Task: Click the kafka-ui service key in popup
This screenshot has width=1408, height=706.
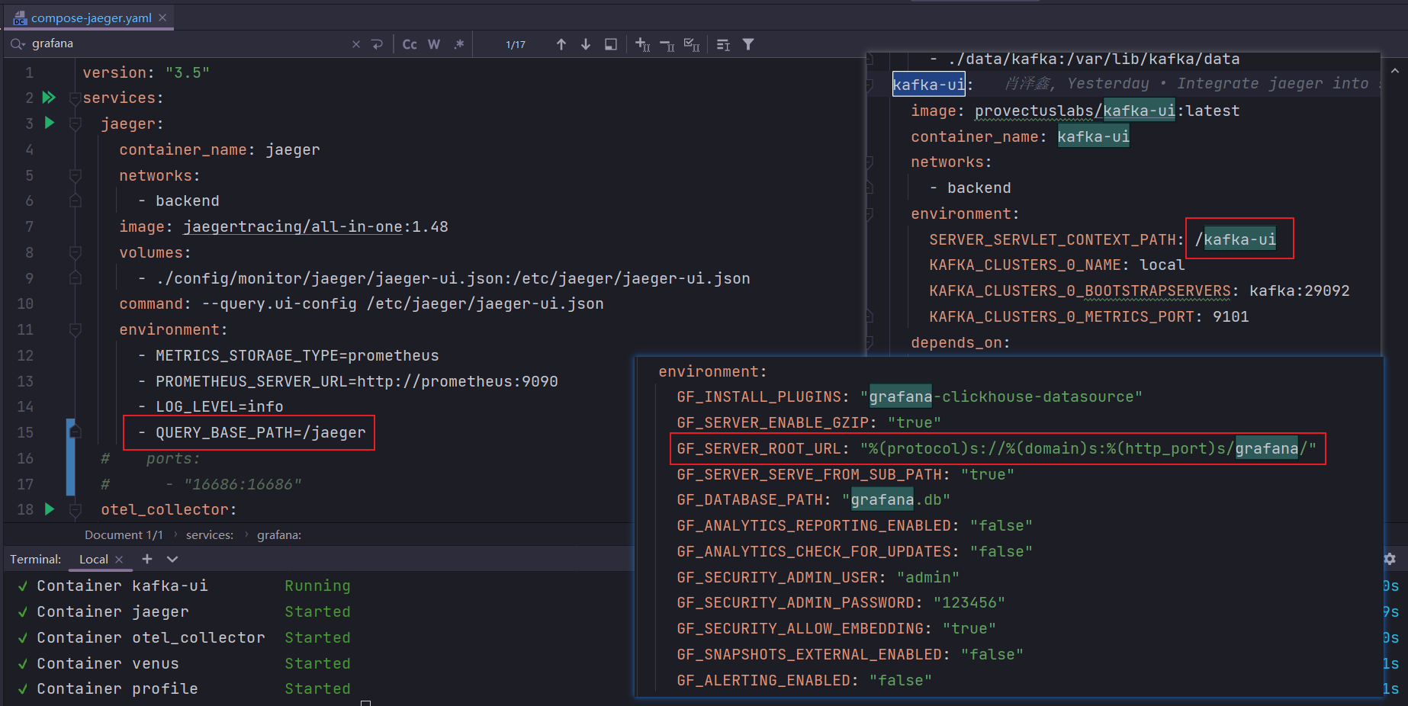Action: 929,85
